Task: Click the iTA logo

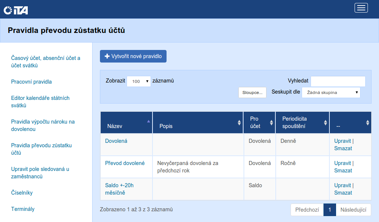Action: coord(16,10)
